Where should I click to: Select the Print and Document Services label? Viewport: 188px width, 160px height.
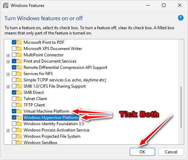pos(50,61)
